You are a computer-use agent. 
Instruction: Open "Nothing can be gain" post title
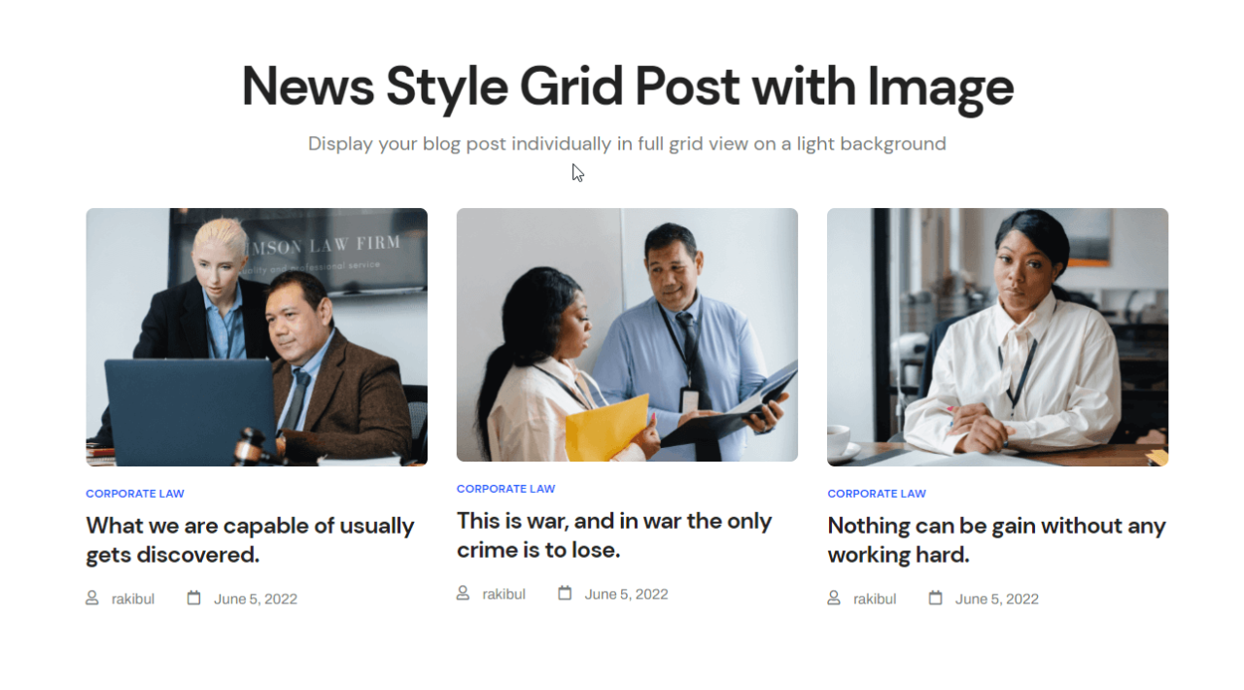click(996, 540)
